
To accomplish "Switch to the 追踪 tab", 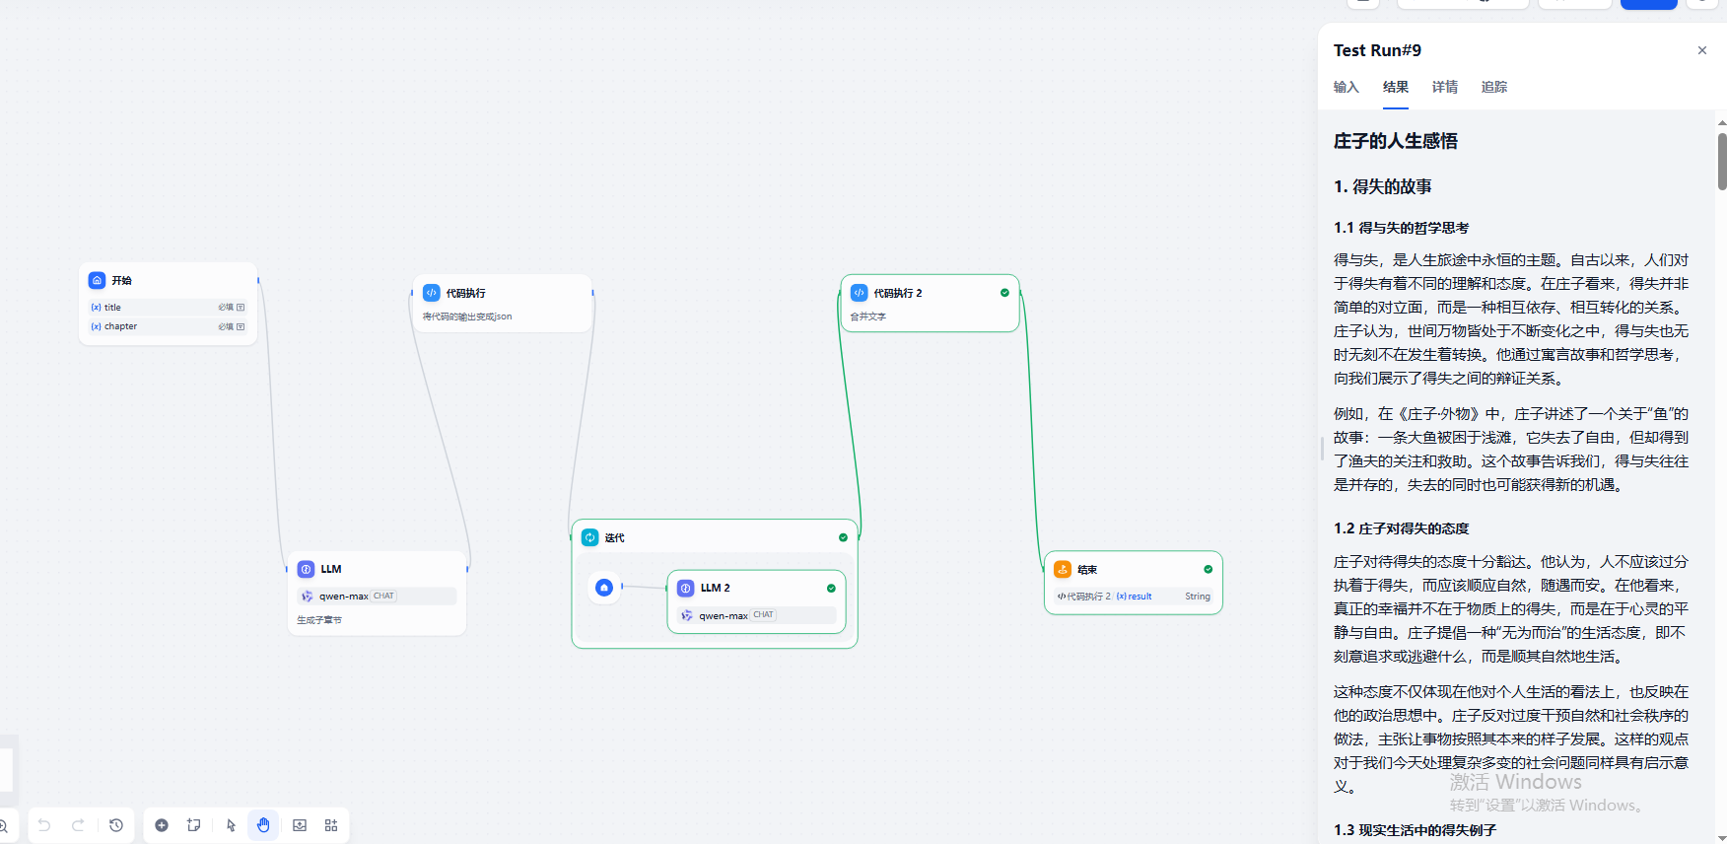I will pyautogui.click(x=1494, y=87).
